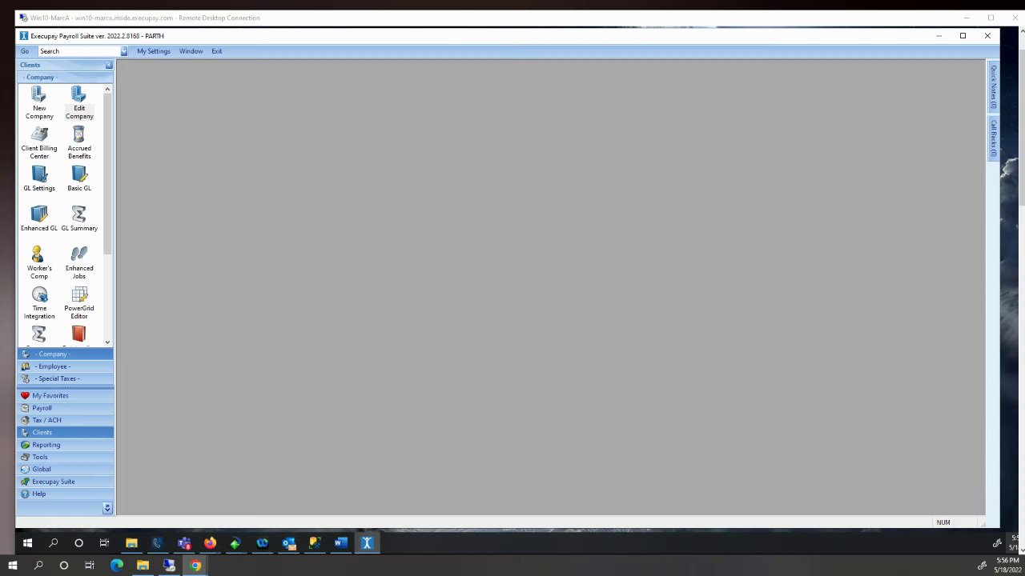Open Time Integration tool

click(39, 303)
